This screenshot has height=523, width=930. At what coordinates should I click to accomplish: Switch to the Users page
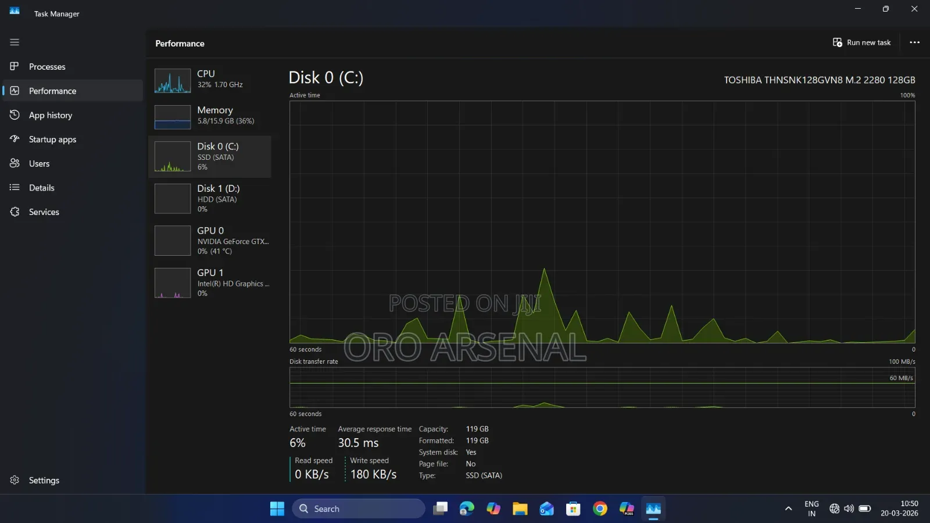click(73, 163)
